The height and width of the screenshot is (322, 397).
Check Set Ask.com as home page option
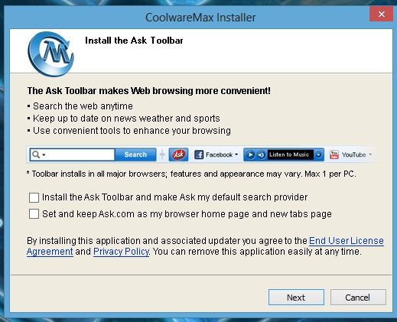pos(34,214)
